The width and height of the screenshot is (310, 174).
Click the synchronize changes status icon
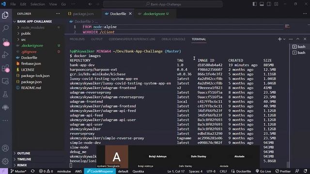tap(33, 171)
